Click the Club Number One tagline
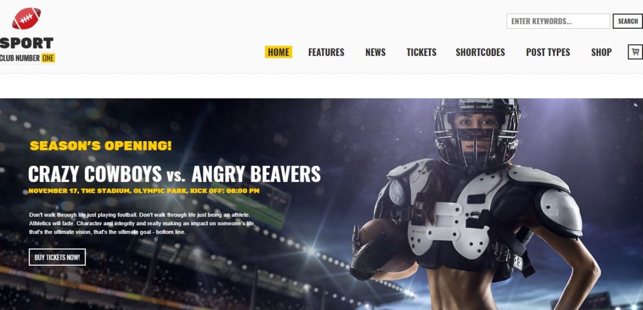 click(27, 58)
